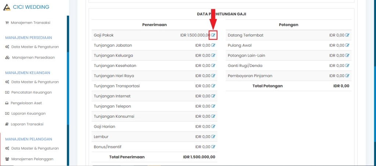Edit the Ganti Rugi/Denda deduction

347,65
